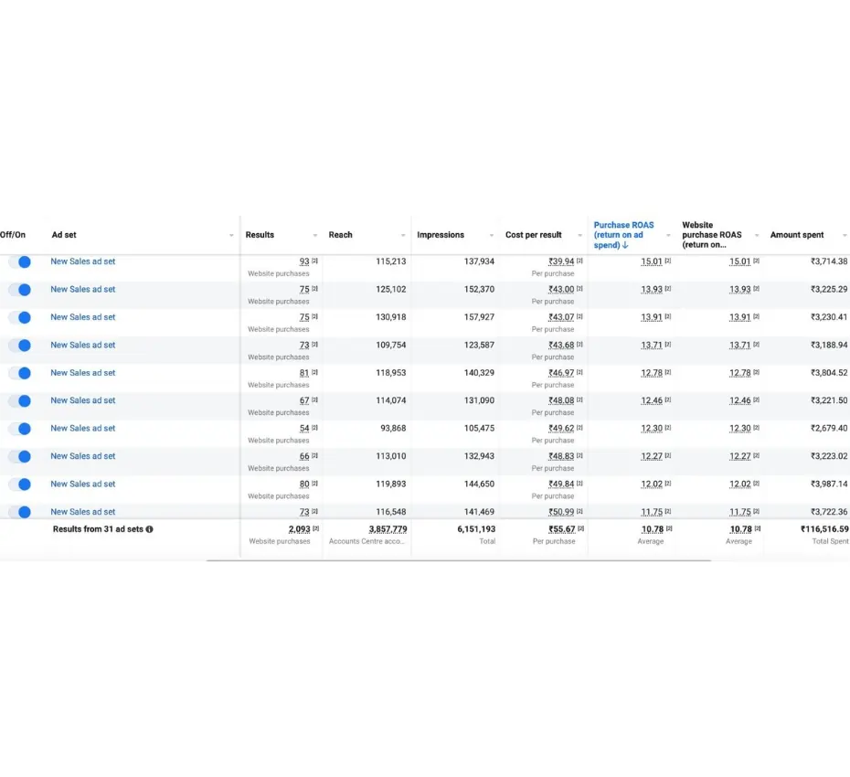The height and width of the screenshot is (777, 850).
Task: Click the ₹116,516.59 total spent value
Action: click(824, 529)
